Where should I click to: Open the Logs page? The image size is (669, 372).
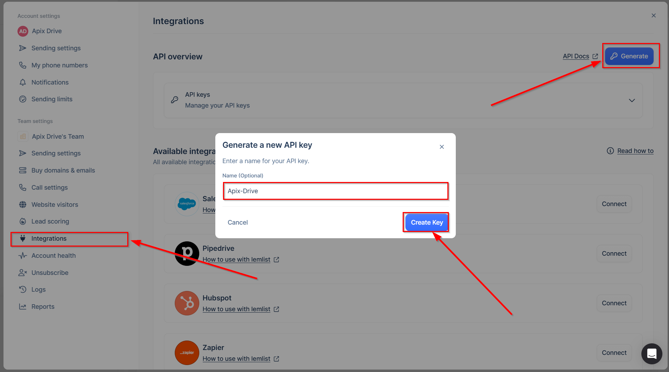(x=38, y=289)
